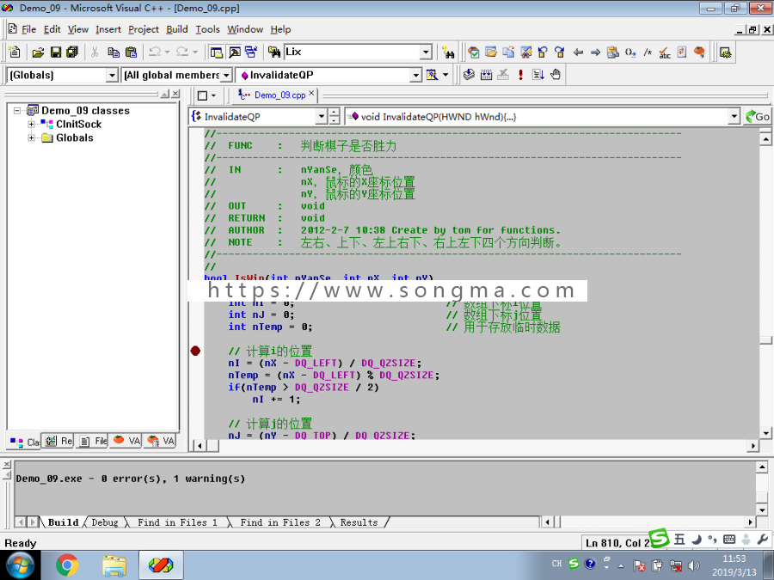Open the File menu
Screen dimensions: 774x580
[x=28, y=29]
